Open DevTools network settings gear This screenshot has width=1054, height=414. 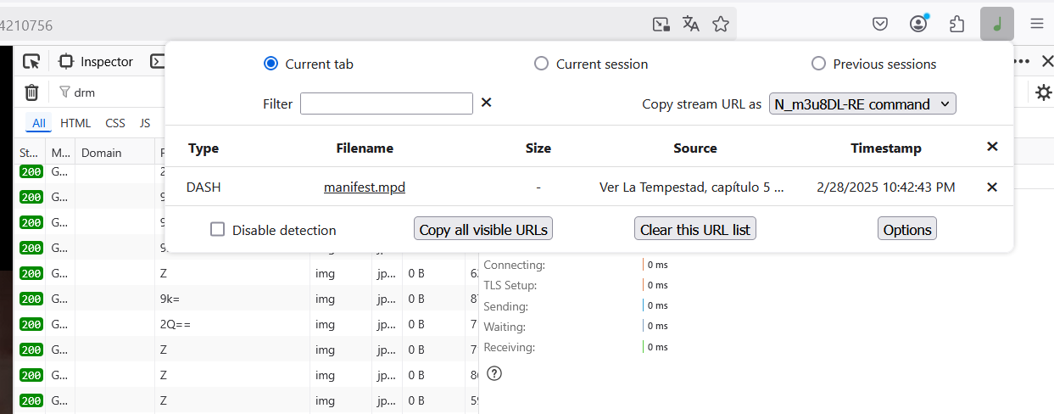coord(1043,92)
